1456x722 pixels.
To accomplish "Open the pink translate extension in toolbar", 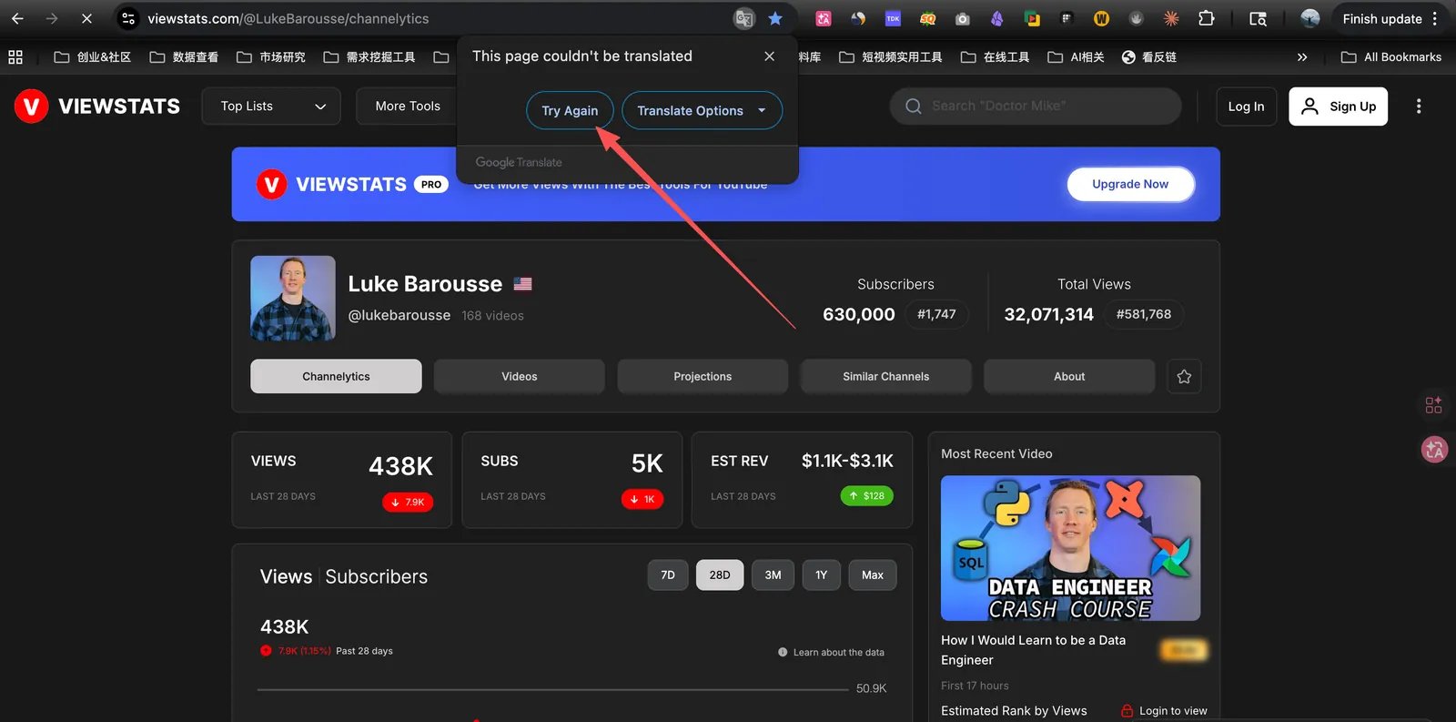I will (824, 18).
